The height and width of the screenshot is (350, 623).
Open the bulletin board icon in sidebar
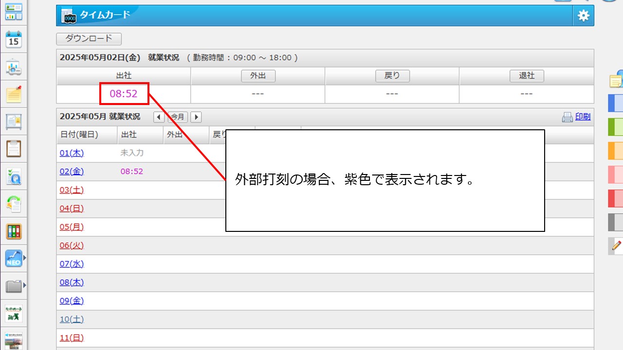[14, 122]
